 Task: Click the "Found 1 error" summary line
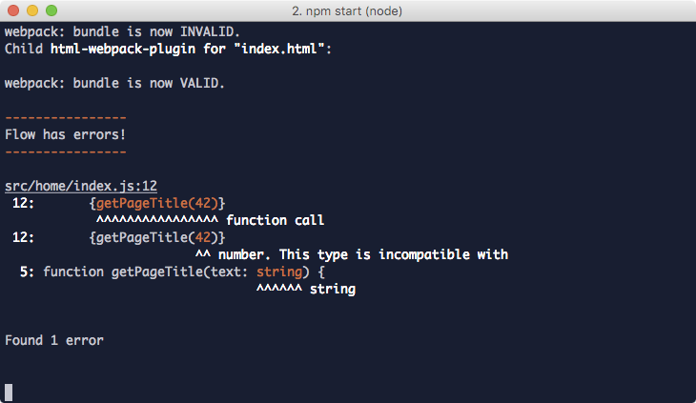point(54,340)
